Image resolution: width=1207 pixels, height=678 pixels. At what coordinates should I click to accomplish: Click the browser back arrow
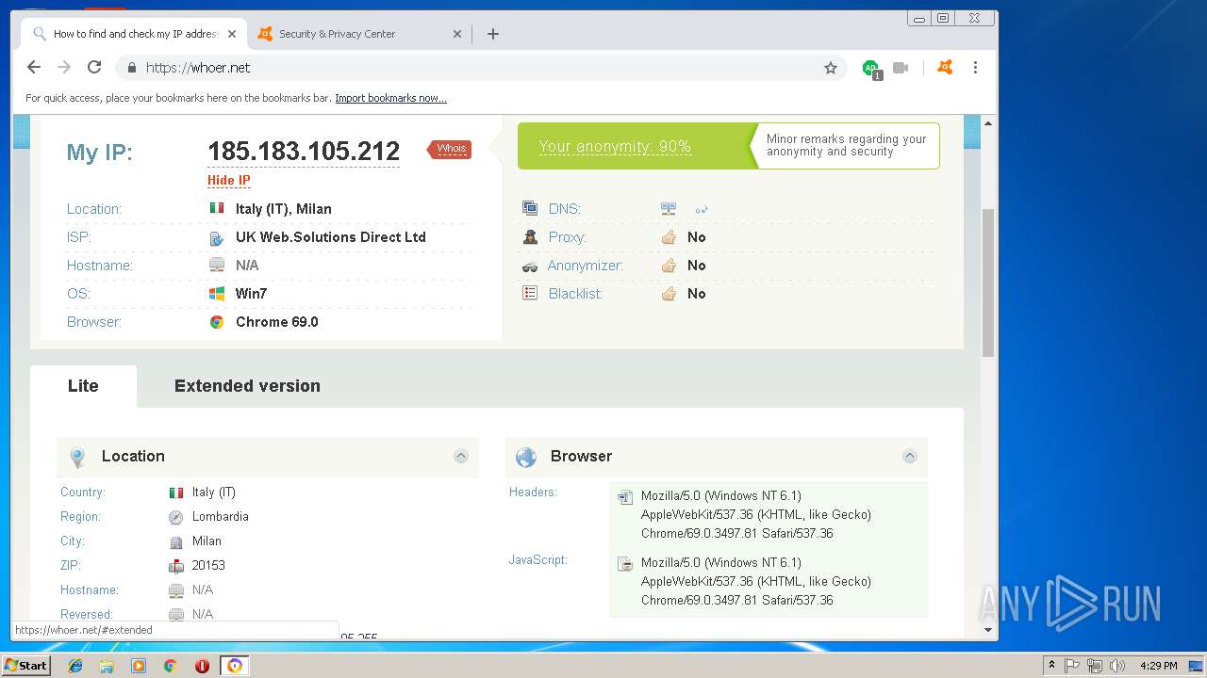(34, 67)
